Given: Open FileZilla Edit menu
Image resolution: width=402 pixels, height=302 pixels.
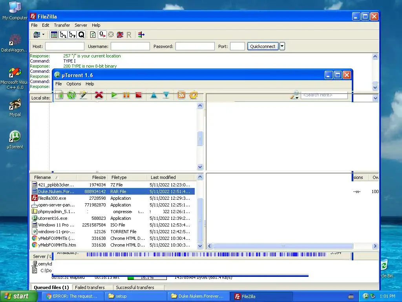Looking at the screenshot, I should click(46, 25).
